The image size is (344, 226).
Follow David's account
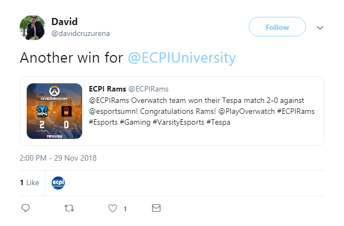point(277,27)
